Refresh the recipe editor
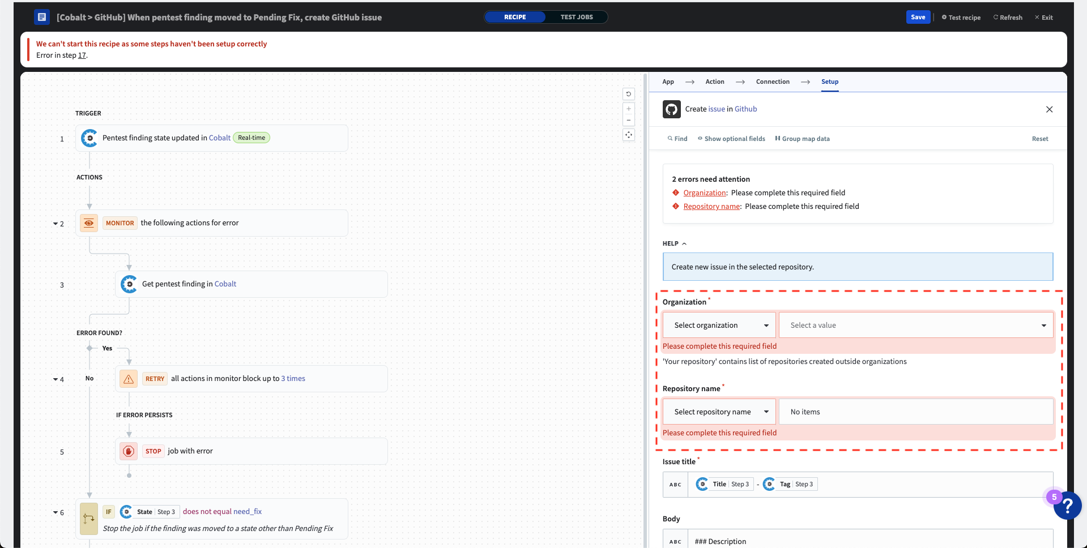The image size is (1087, 548). [x=1008, y=18]
